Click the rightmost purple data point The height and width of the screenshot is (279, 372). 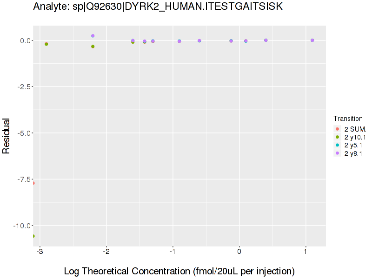312,40
